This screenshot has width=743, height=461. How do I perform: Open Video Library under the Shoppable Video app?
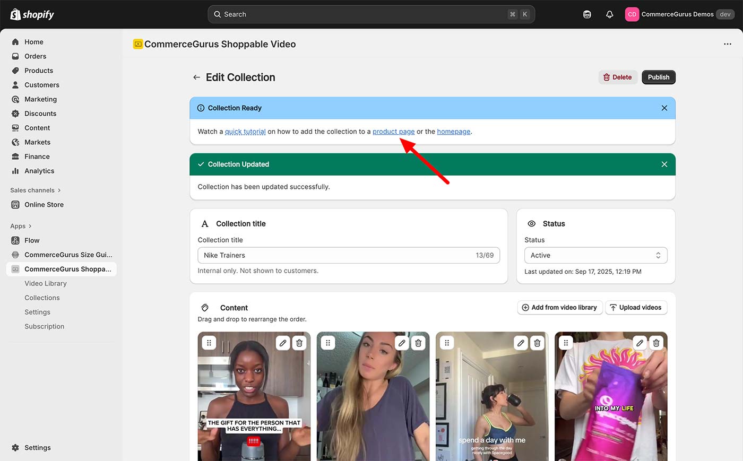[x=47, y=283]
